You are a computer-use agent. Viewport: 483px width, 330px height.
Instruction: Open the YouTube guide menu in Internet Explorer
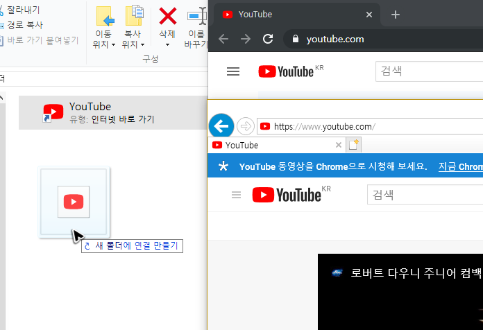pyautogui.click(x=236, y=195)
